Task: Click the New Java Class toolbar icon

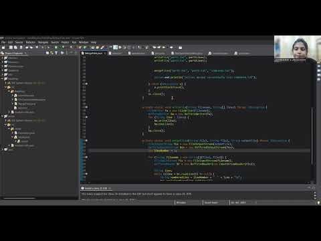Action: tap(85, 48)
